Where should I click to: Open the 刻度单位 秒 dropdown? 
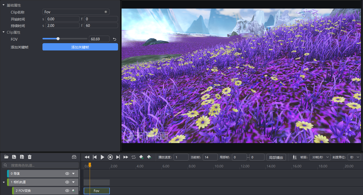[354, 157]
